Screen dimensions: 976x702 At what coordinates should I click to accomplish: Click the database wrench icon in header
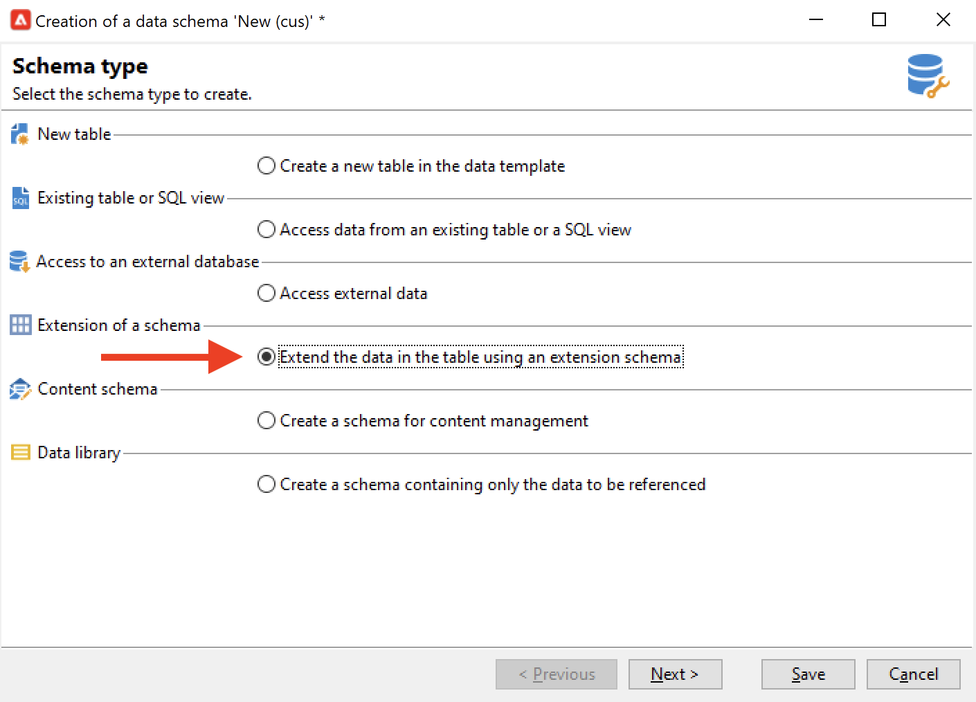click(928, 75)
